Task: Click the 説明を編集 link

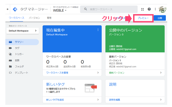Action: coord(114,100)
